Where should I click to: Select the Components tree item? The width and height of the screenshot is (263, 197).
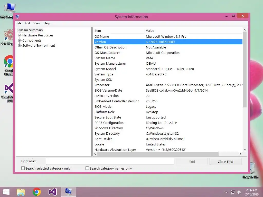tap(32, 41)
